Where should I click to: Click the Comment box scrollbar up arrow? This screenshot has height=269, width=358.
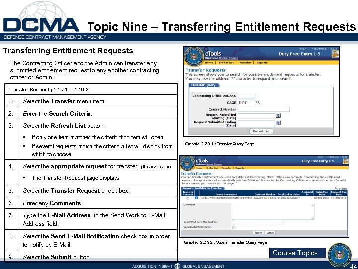coord(313,205)
